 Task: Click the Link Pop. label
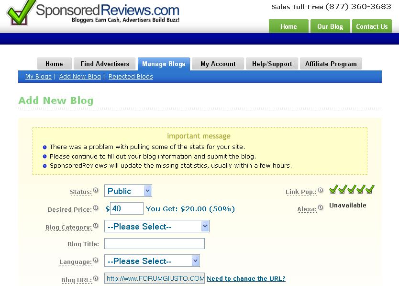click(301, 192)
